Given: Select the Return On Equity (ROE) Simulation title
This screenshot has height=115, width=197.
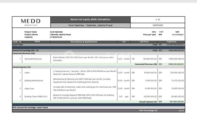Looking at the screenshot, I should (90, 19).
